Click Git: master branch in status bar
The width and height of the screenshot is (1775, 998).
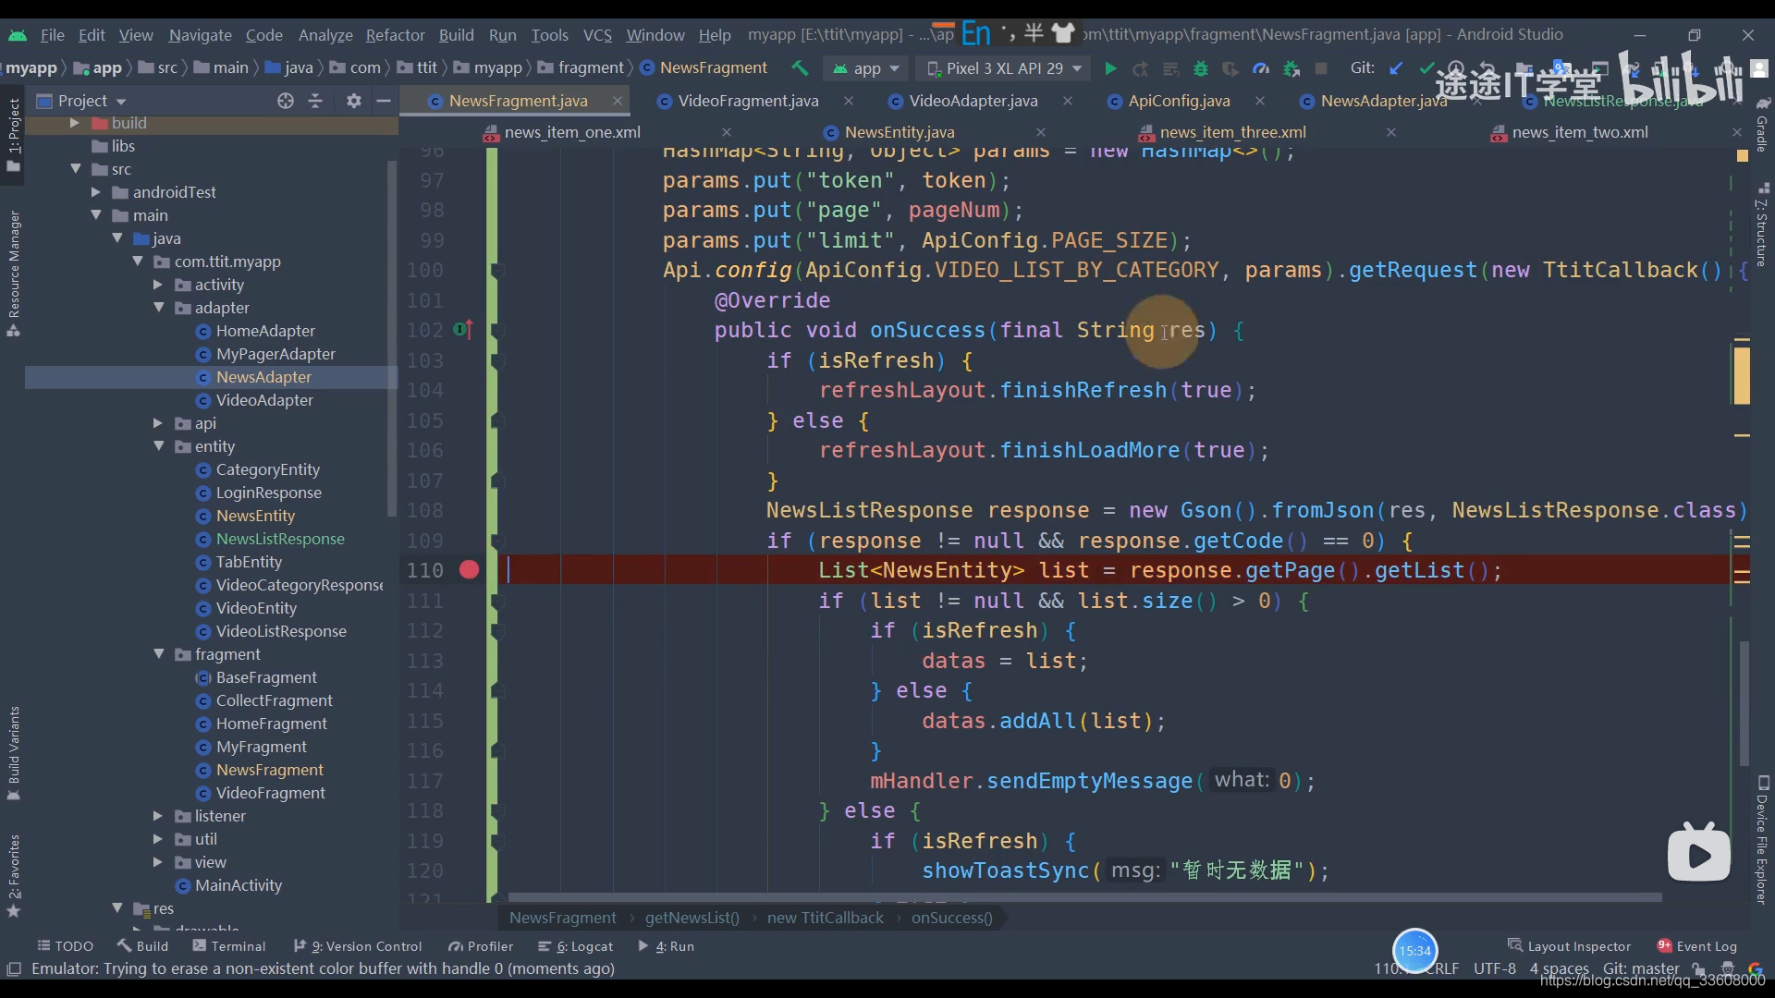1641,968
